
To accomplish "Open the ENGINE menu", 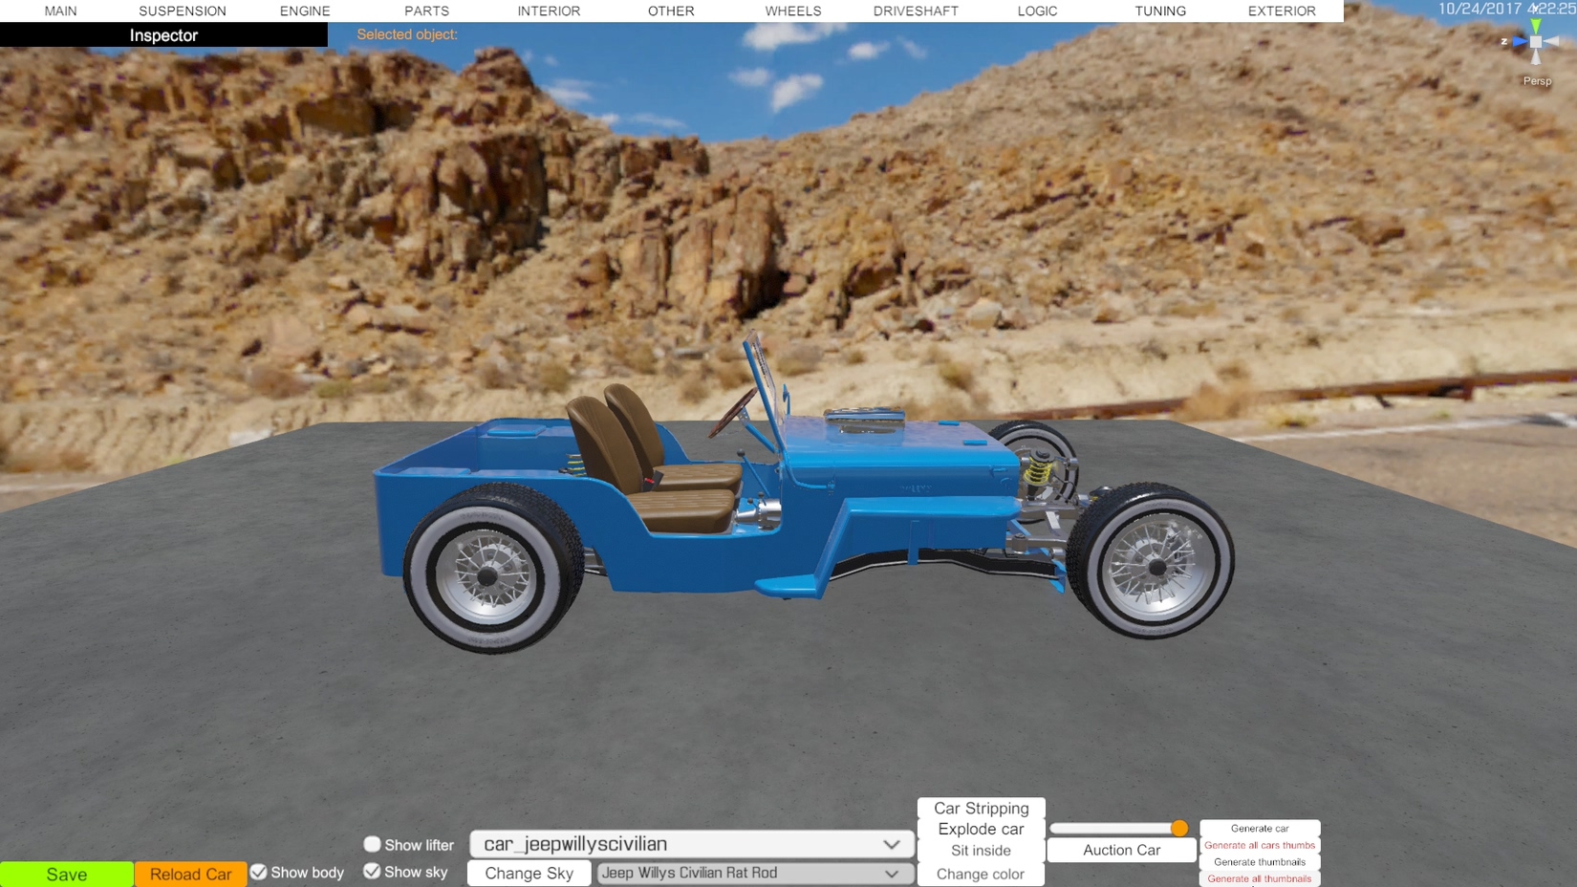I will [305, 11].
